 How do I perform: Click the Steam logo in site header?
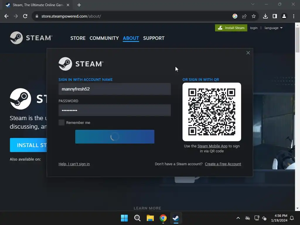coord(31,38)
